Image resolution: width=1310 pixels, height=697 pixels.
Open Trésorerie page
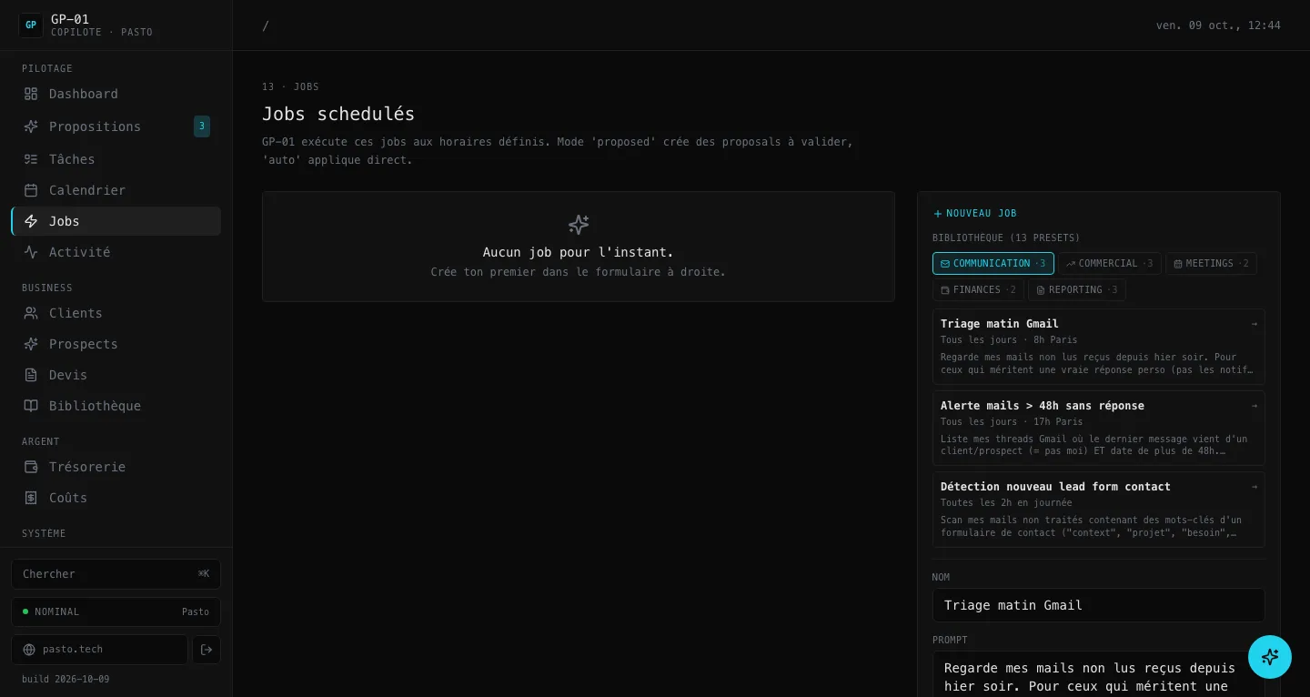116,467
